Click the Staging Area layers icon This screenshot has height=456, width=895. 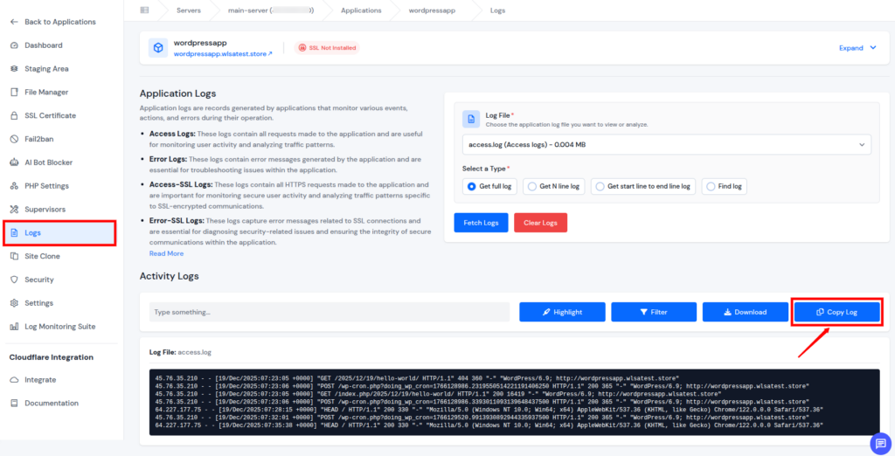tap(14, 68)
